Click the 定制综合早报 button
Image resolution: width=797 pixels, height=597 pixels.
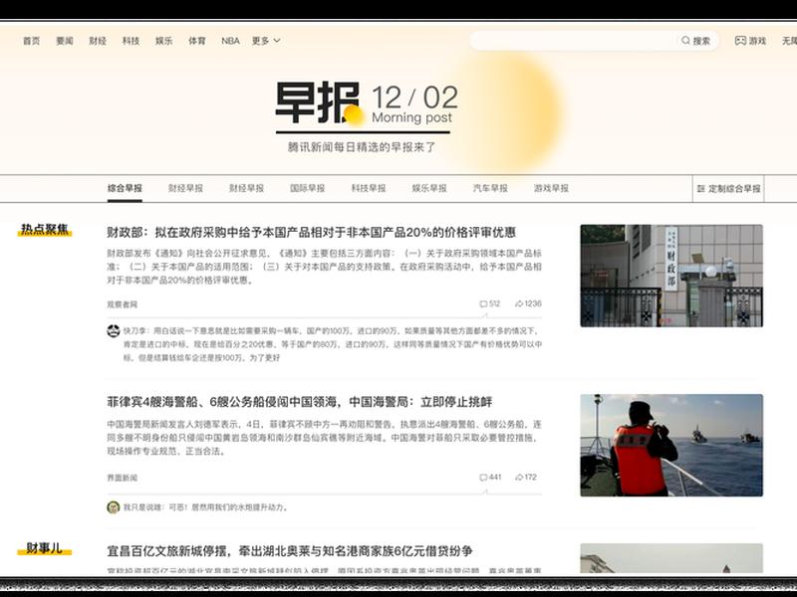coord(728,189)
